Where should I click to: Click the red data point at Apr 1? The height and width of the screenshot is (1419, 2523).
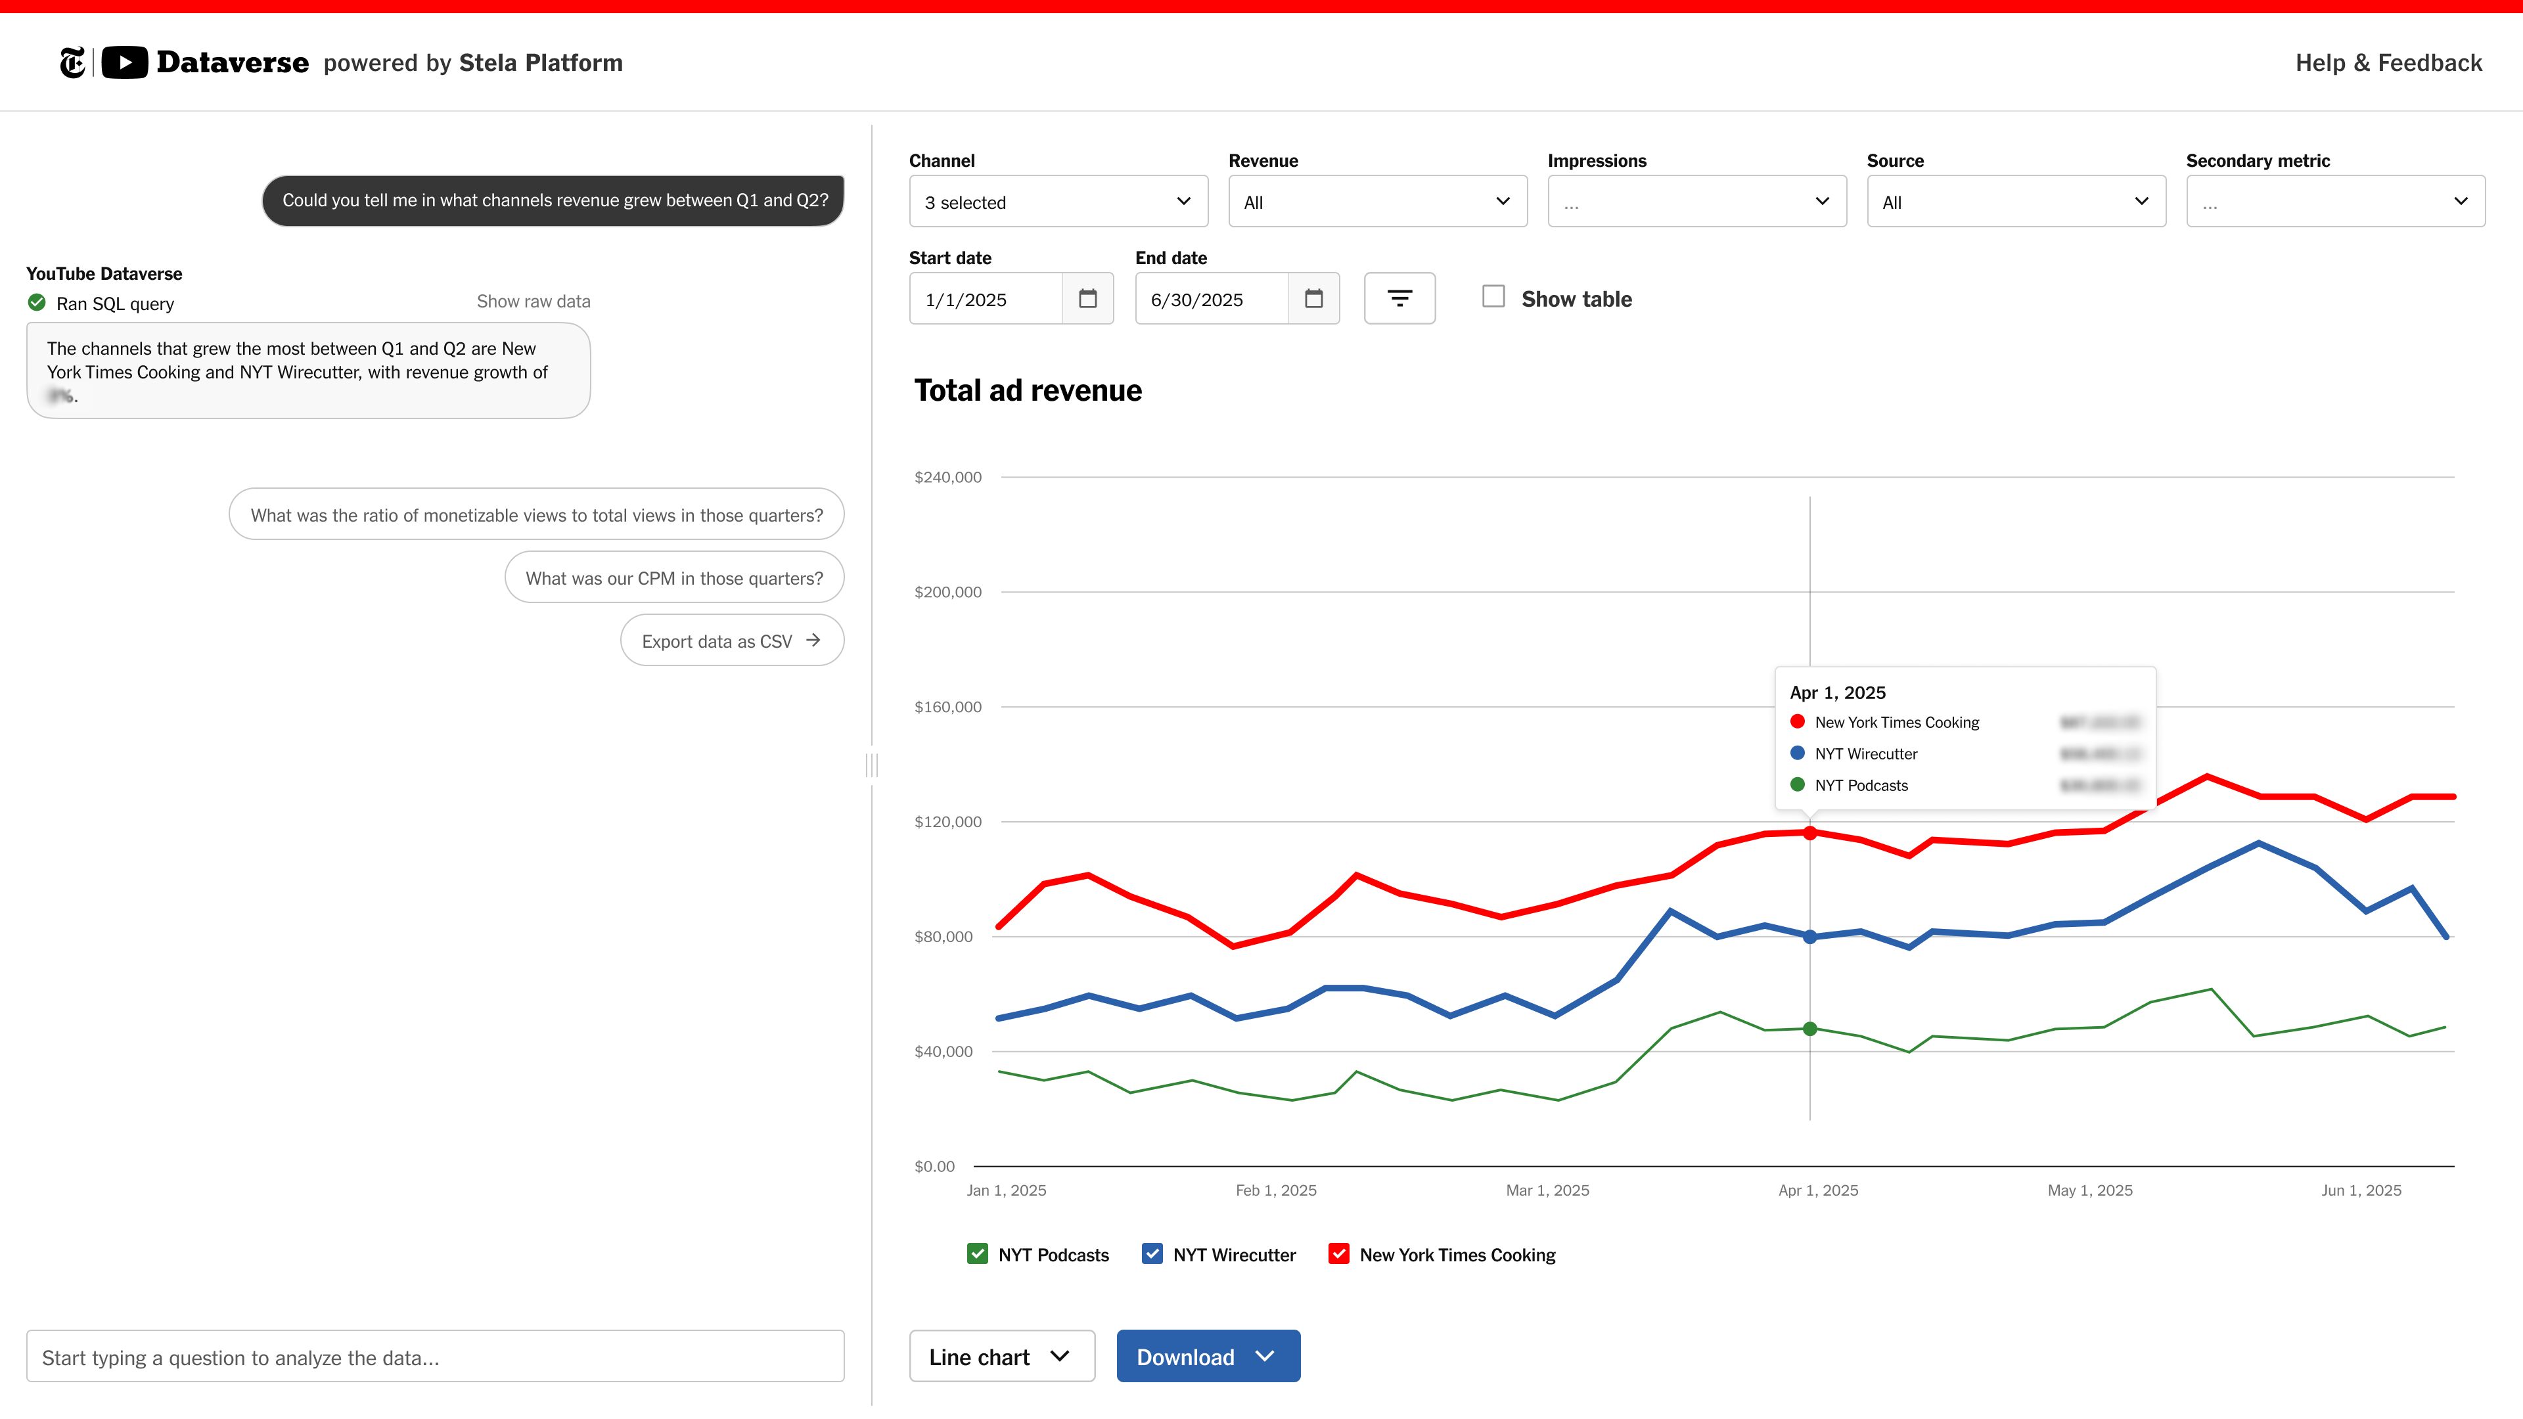point(1810,834)
